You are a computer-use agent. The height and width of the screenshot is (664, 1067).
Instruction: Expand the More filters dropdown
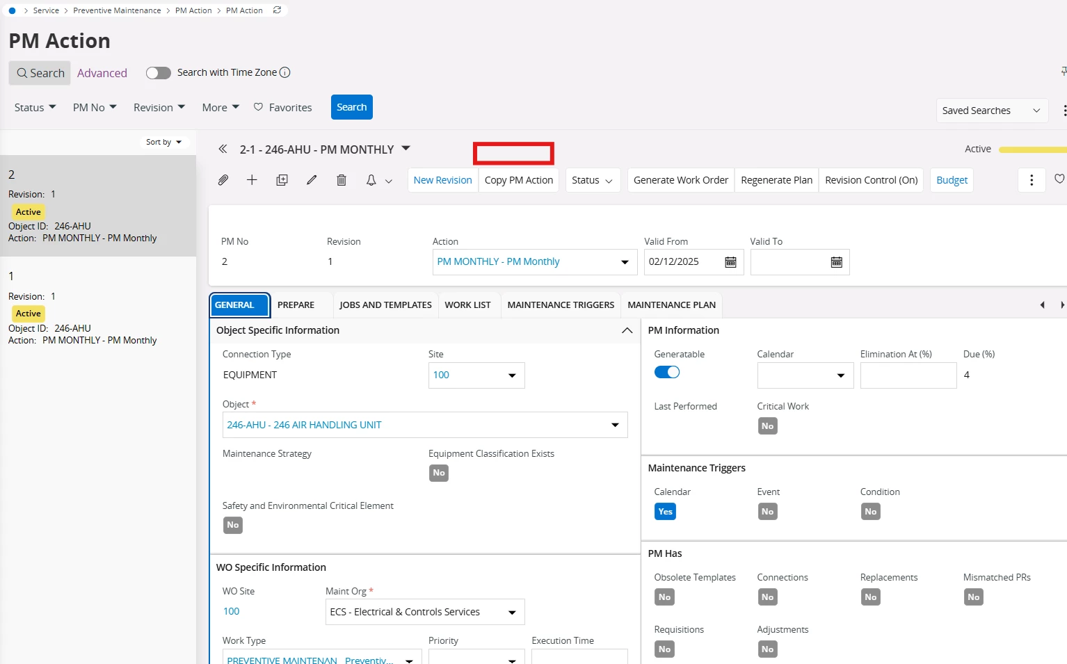220,107
